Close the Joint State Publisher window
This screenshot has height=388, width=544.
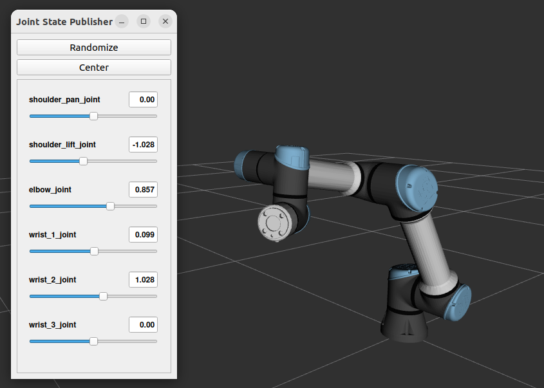165,21
